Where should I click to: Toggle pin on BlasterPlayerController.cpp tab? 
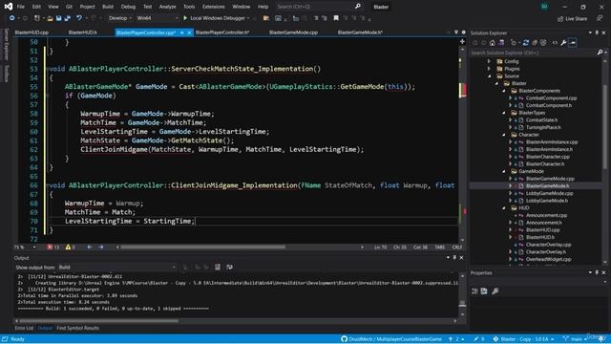pyautogui.click(x=182, y=32)
